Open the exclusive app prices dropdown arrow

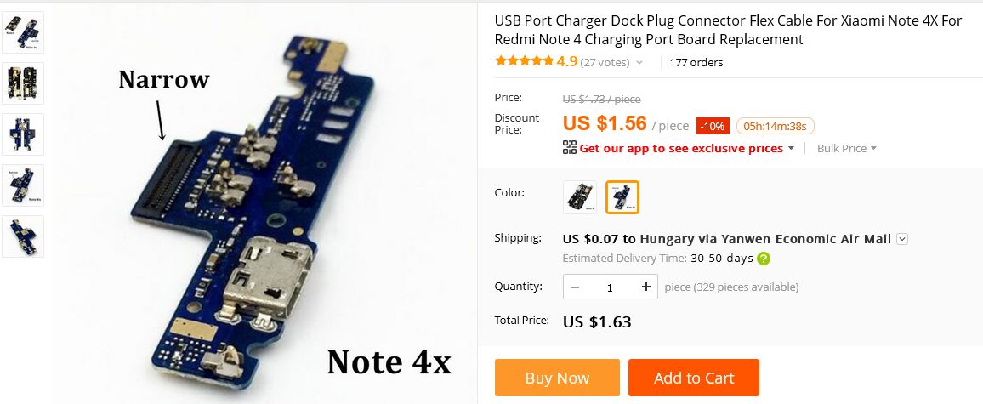(791, 149)
